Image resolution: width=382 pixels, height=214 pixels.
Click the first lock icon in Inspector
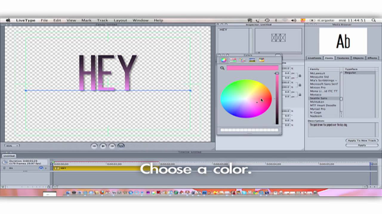coord(300,76)
